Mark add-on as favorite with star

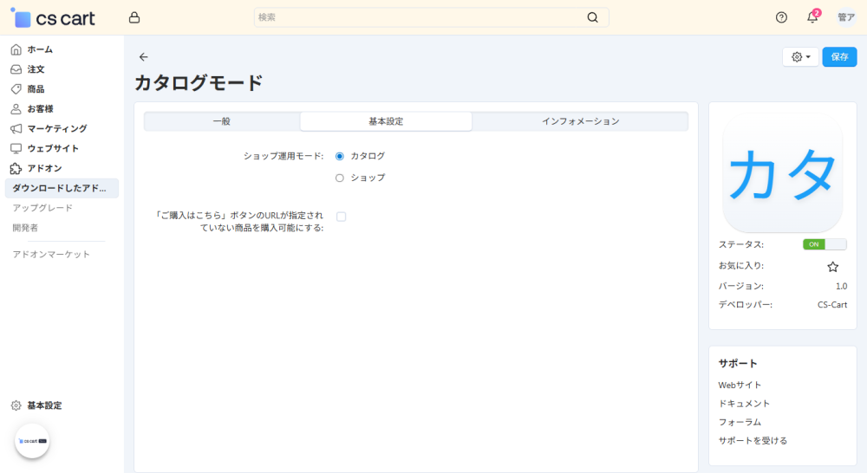pyautogui.click(x=832, y=267)
